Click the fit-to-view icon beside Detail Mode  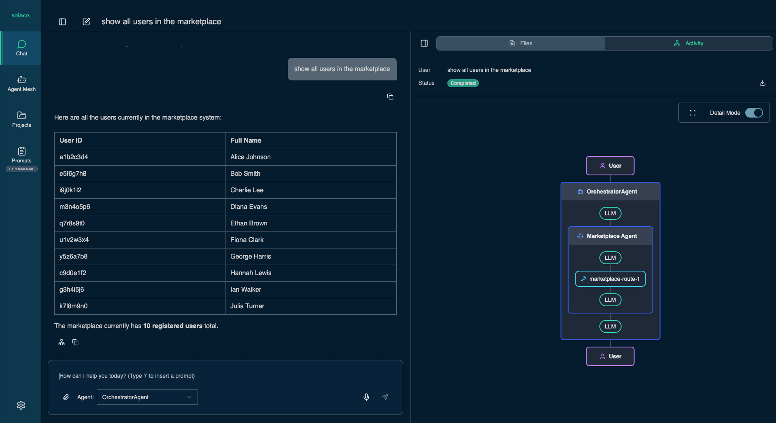[x=692, y=113]
